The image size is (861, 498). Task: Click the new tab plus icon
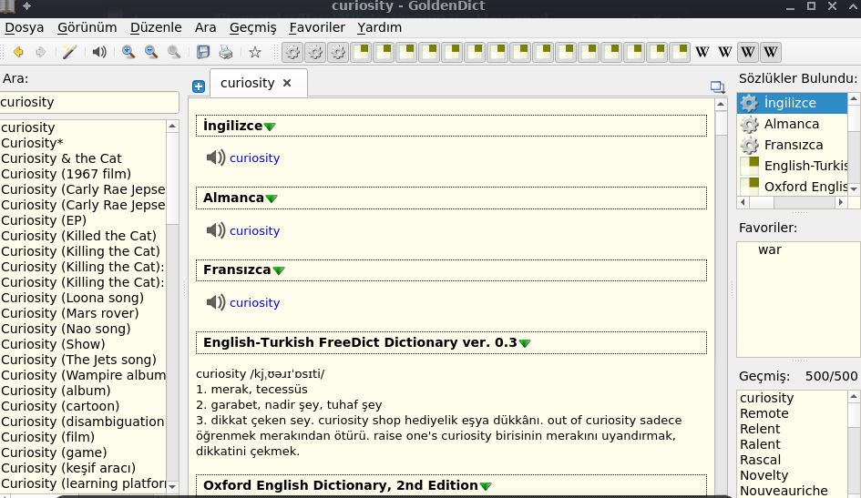point(199,86)
